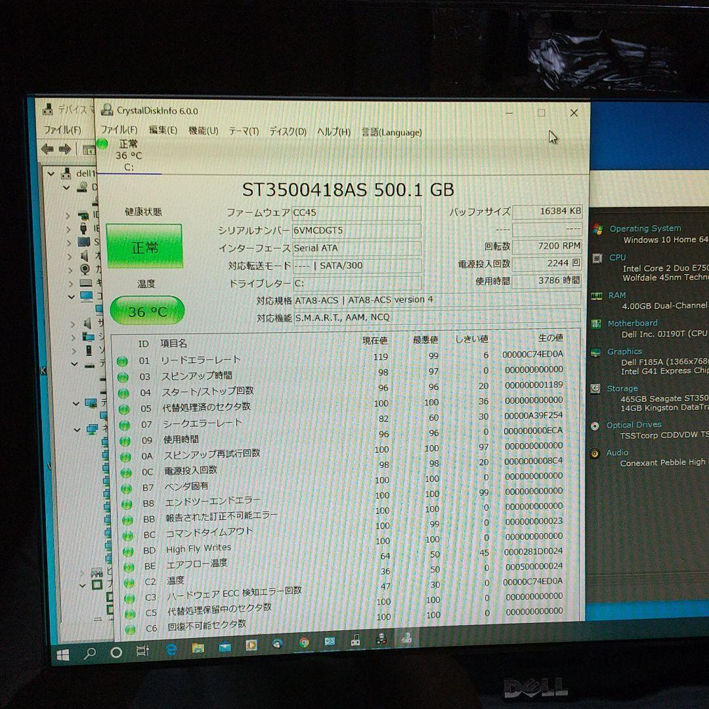Click the 36°C temperature button

[147, 311]
